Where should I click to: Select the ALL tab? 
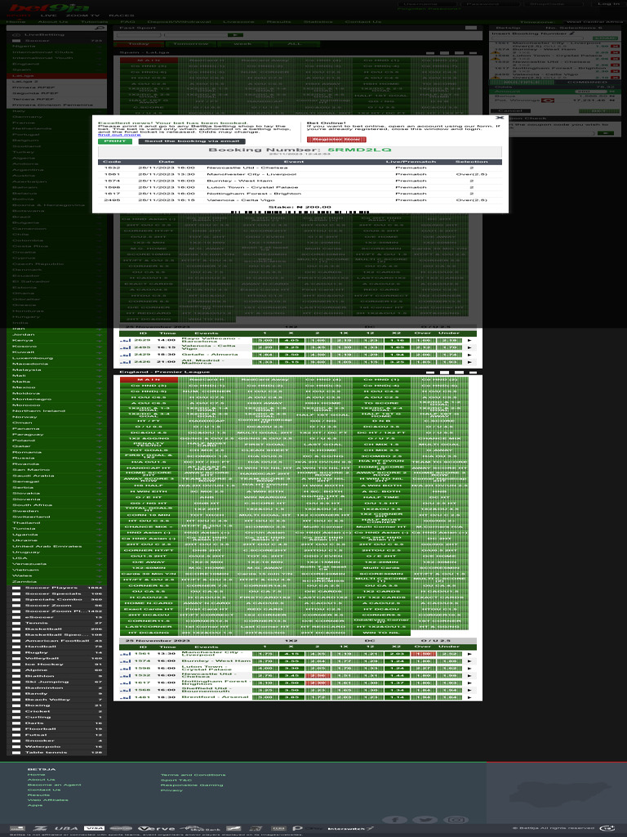click(x=294, y=44)
